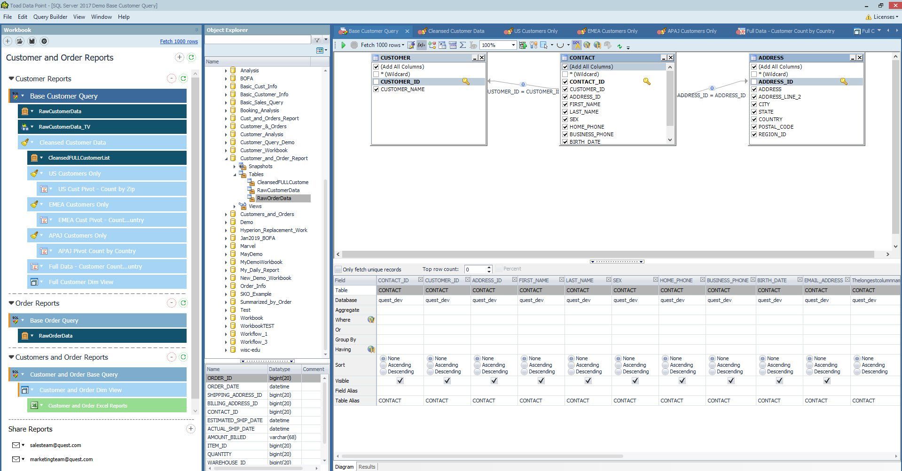Click the variables (x)= toolbar icon
The height and width of the screenshot is (471, 902).
click(421, 45)
